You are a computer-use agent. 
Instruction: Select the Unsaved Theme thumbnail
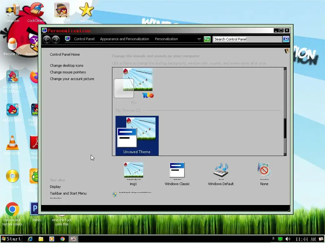(137, 135)
